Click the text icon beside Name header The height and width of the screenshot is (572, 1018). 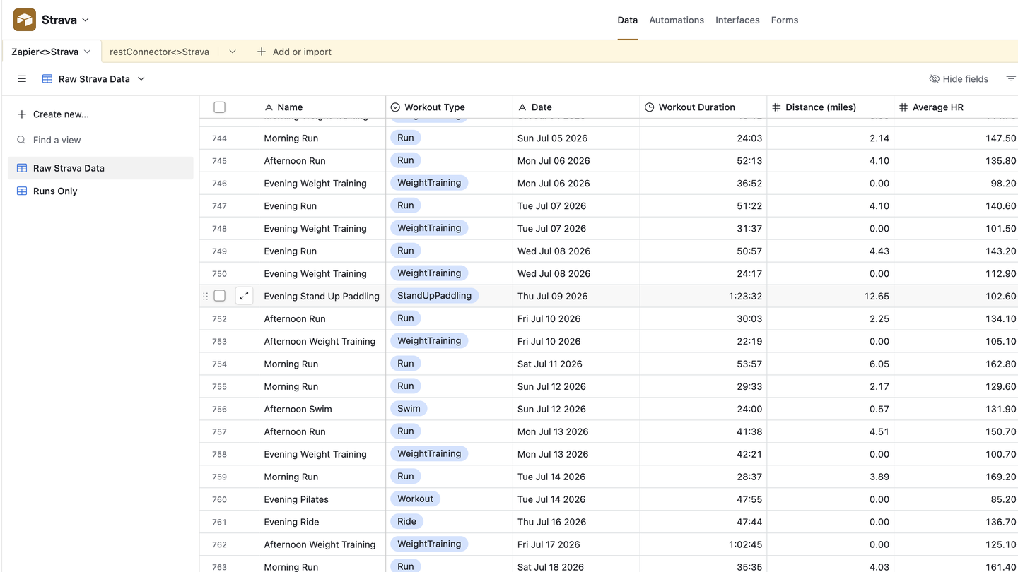coord(269,107)
